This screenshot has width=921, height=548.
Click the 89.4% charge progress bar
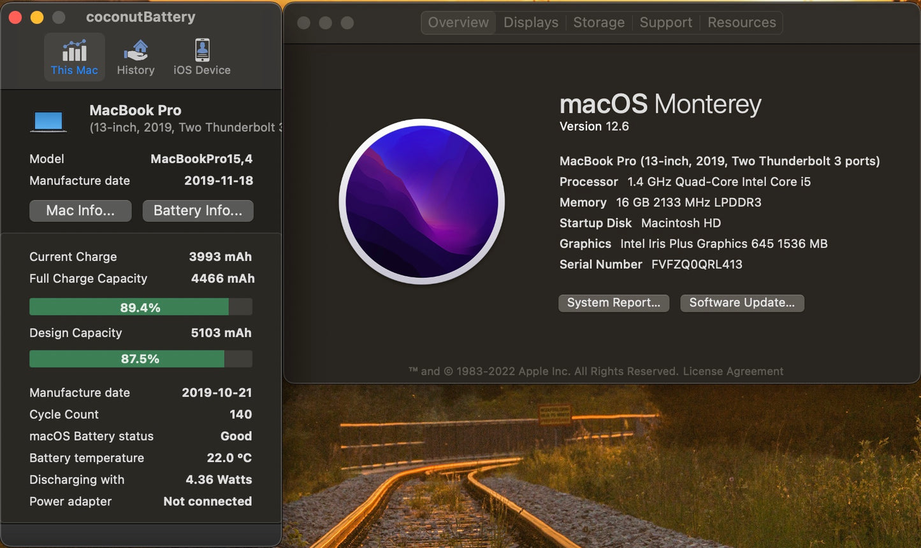point(140,307)
